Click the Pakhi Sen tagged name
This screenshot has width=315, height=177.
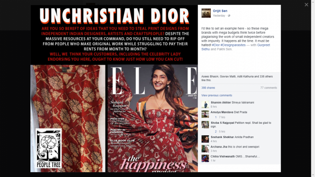point(224,49)
